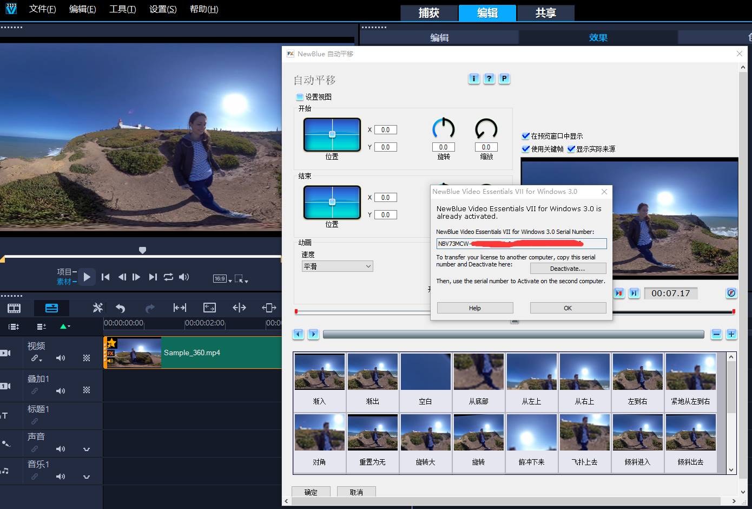Step to next frame in player
The width and height of the screenshot is (752, 509).
pyautogui.click(x=136, y=277)
